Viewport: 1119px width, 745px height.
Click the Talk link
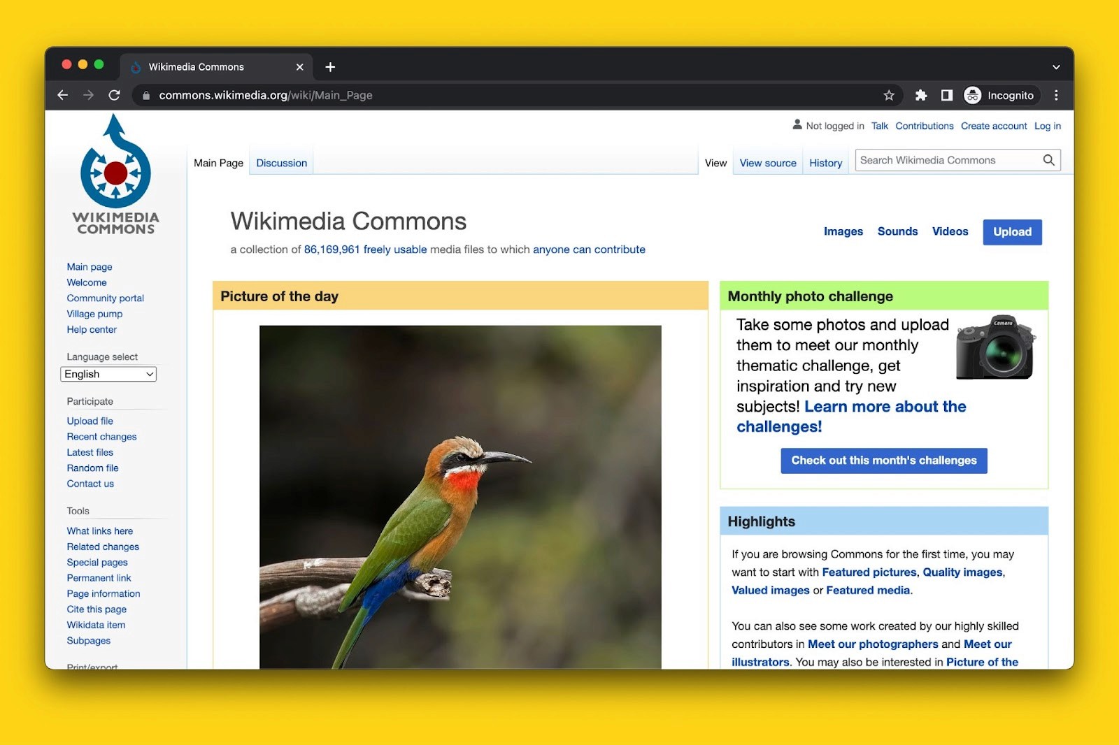pos(880,126)
